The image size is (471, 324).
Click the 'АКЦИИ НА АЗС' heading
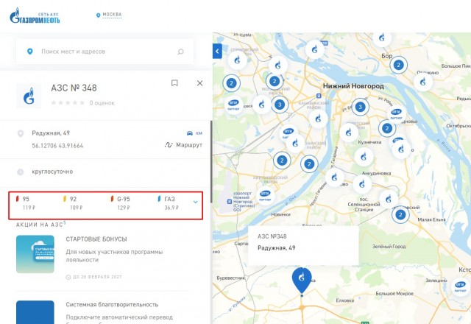tap(41, 225)
